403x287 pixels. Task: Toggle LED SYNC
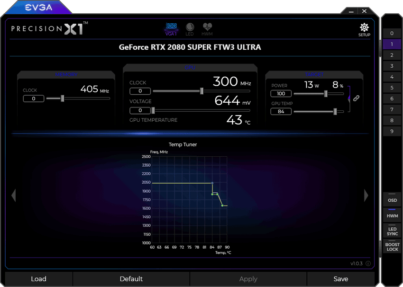pyautogui.click(x=392, y=230)
